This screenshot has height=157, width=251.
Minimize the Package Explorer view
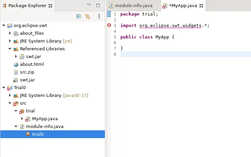click(89, 5)
